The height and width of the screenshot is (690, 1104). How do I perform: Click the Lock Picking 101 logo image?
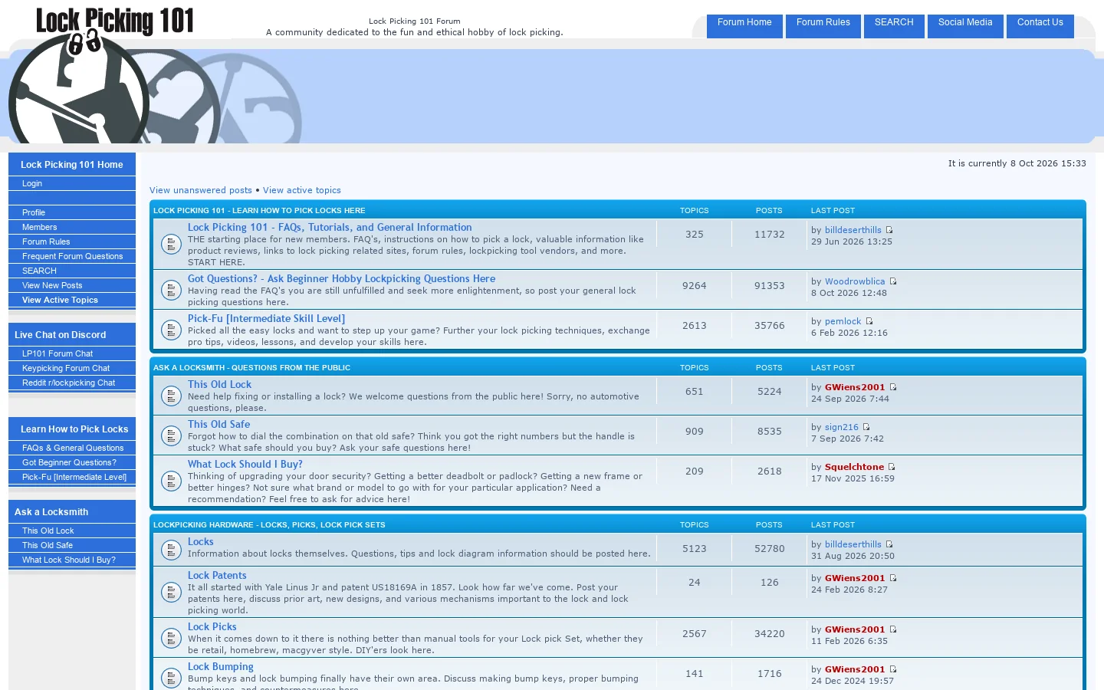(115, 74)
